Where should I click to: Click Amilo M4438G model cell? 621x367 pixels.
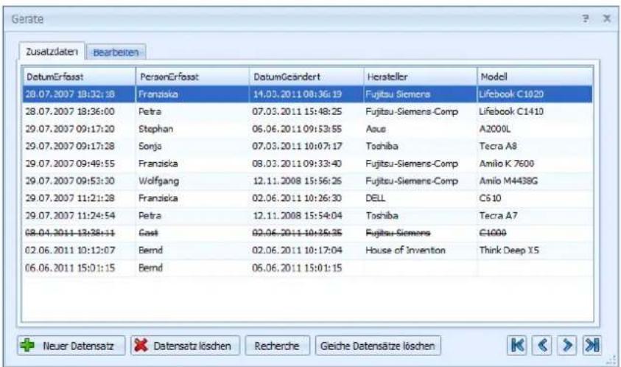[535, 181]
